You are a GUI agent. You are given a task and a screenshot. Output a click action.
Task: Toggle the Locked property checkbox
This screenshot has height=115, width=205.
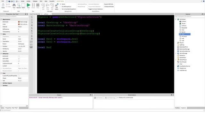click(19, 66)
